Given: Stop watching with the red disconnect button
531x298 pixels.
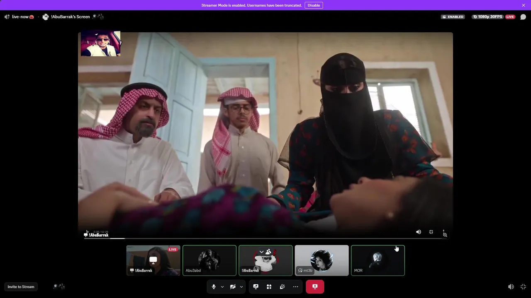Looking at the screenshot, I should tap(315, 286).
